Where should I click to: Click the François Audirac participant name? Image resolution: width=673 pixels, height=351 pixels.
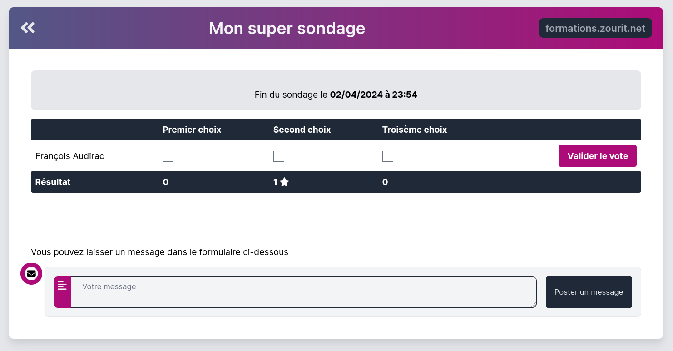point(70,156)
